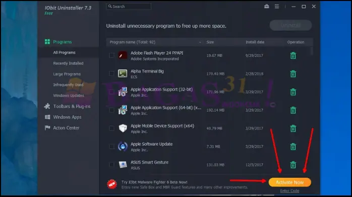Click trash icon for Apple Mobile Device Support
The image size is (352, 197).
pos(293,128)
